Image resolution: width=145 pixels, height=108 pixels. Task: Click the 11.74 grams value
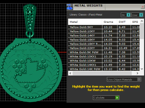108,35
